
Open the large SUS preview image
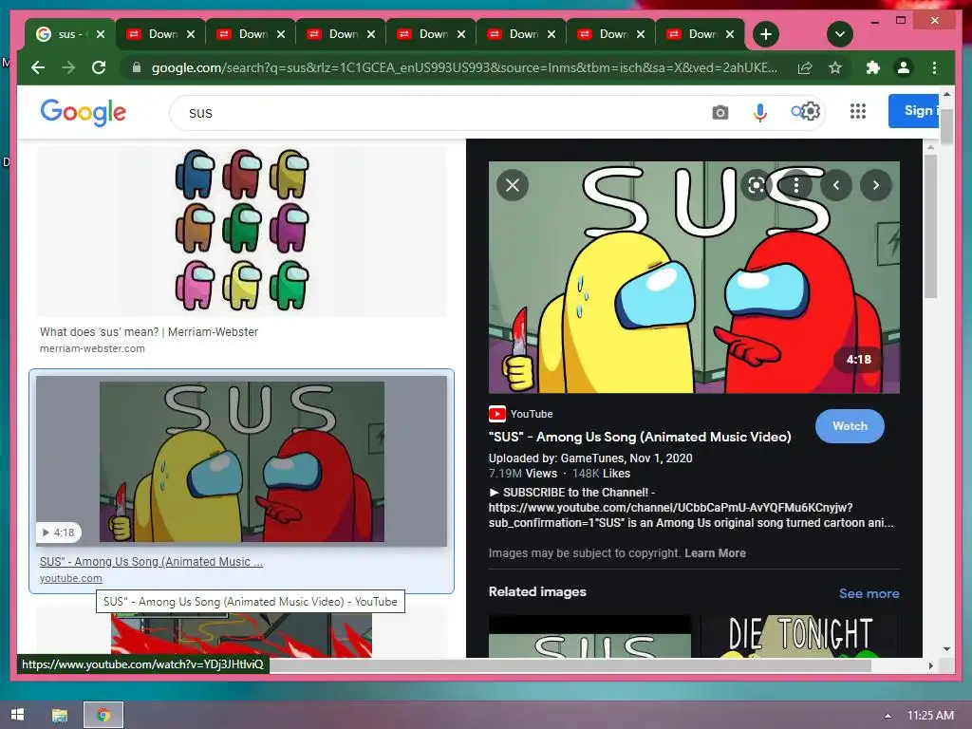coord(694,277)
